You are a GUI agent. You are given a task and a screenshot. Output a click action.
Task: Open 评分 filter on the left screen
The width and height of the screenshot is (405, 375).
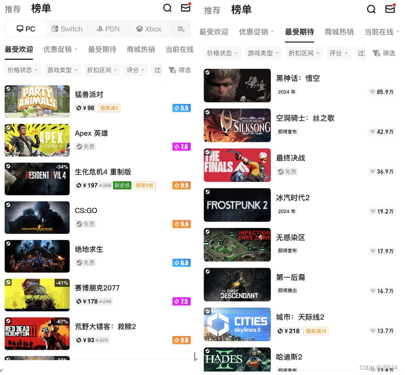tap(136, 70)
